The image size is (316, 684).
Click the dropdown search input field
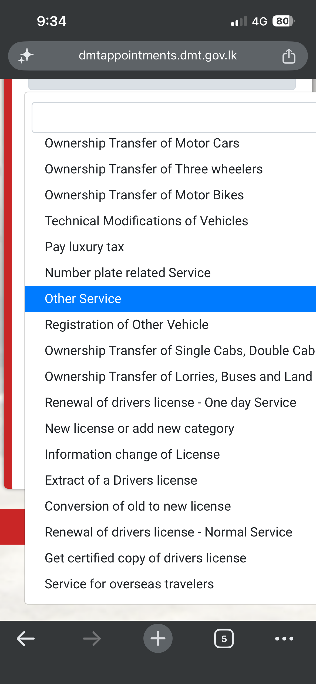pos(174,118)
